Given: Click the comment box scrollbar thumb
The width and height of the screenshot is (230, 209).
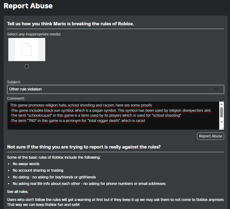Looking at the screenshot, I should (221, 112).
